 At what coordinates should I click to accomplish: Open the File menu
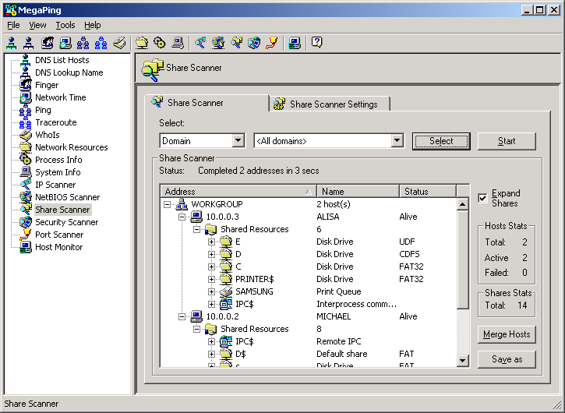point(13,25)
